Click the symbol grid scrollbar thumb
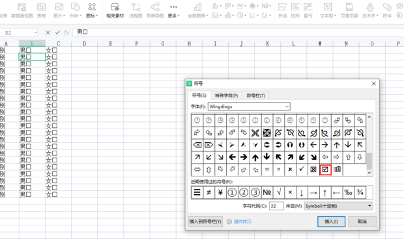404x239 pixels. tap(369, 161)
